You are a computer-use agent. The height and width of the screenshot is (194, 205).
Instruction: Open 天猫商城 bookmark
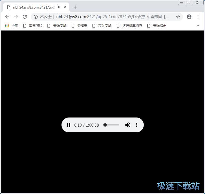coord(57,26)
